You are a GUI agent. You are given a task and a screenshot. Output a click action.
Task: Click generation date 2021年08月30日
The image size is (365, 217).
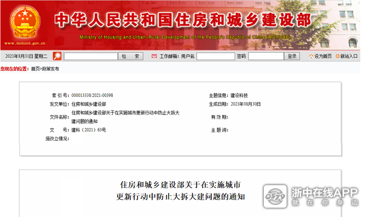[x=246, y=104]
